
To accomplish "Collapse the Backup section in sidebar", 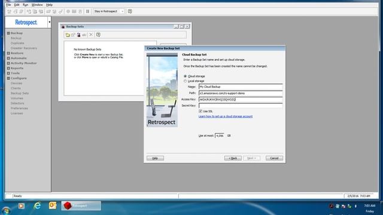I will 8,33.
